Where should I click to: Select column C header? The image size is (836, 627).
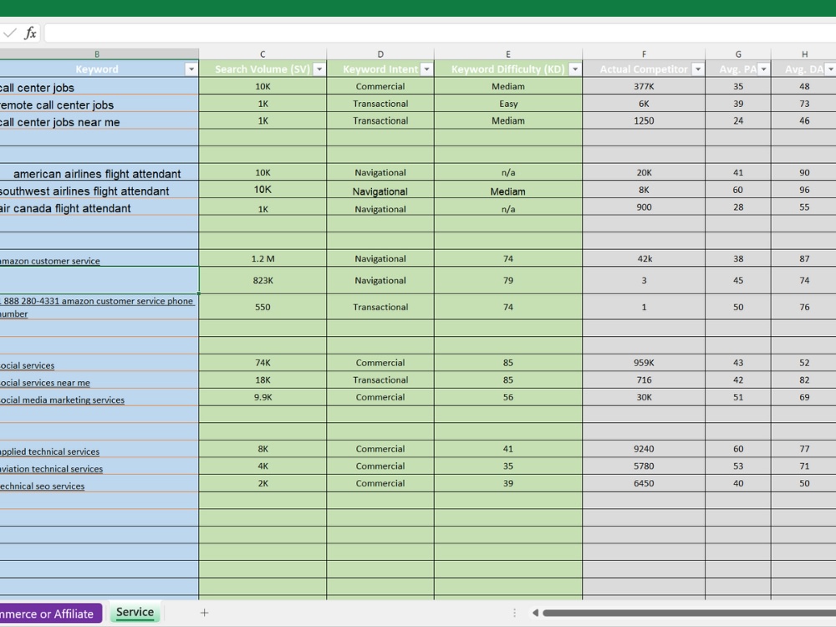(263, 54)
